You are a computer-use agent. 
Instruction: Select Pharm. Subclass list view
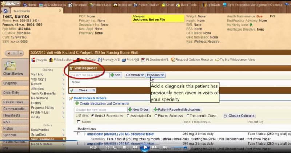click(168, 116)
